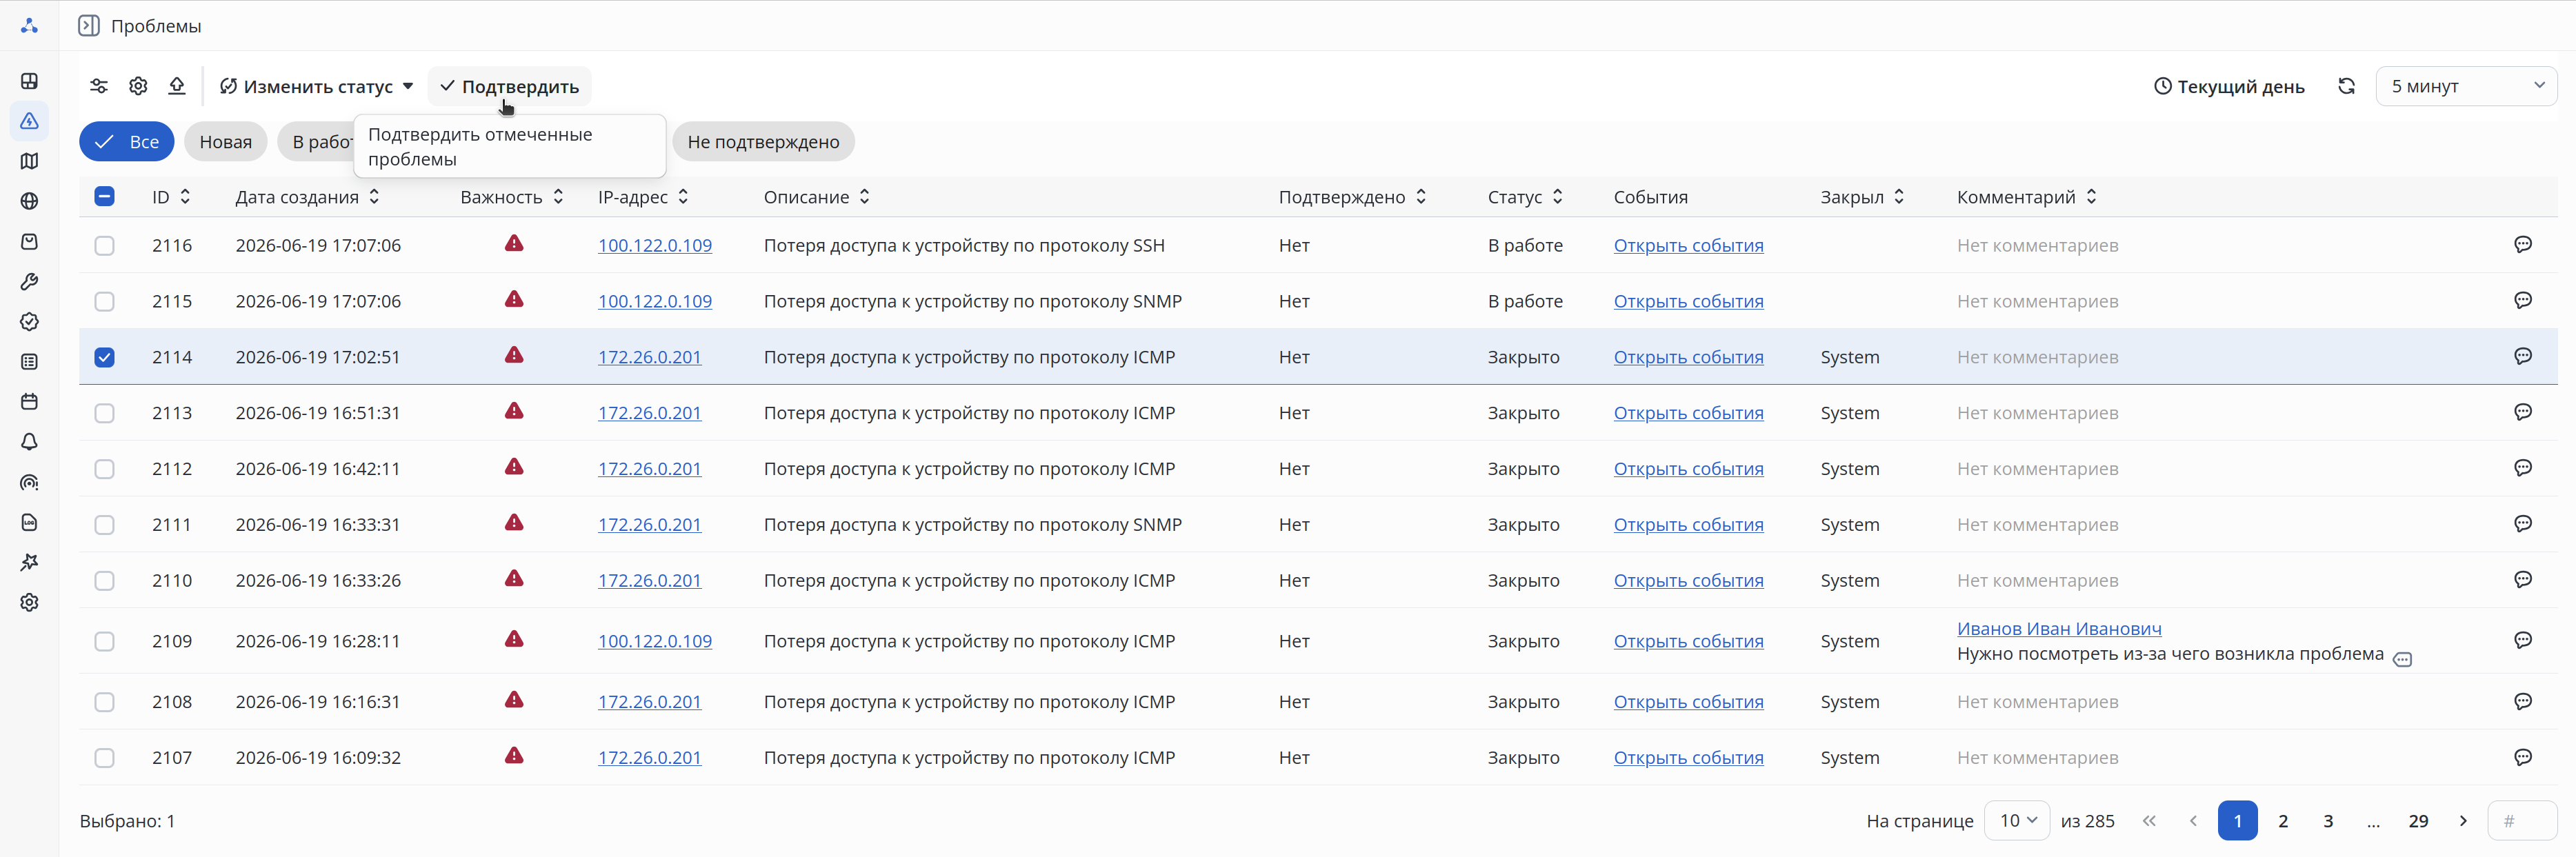The height and width of the screenshot is (857, 2576).
Task: Click the export upload icon in toolbar
Action: (177, 86)
